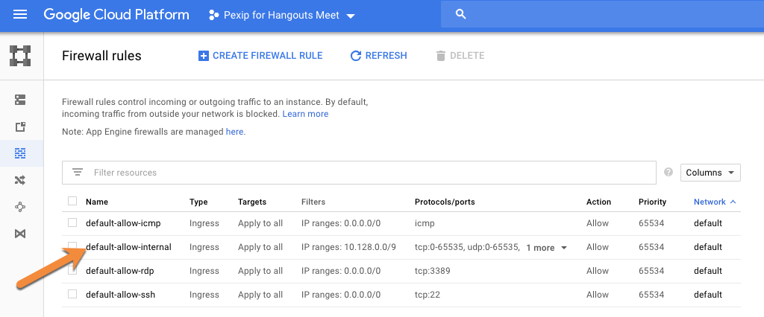This screenshot has height=317, width=764.
Task: Open the hamburger navigation menu
Action: point(20,15)
